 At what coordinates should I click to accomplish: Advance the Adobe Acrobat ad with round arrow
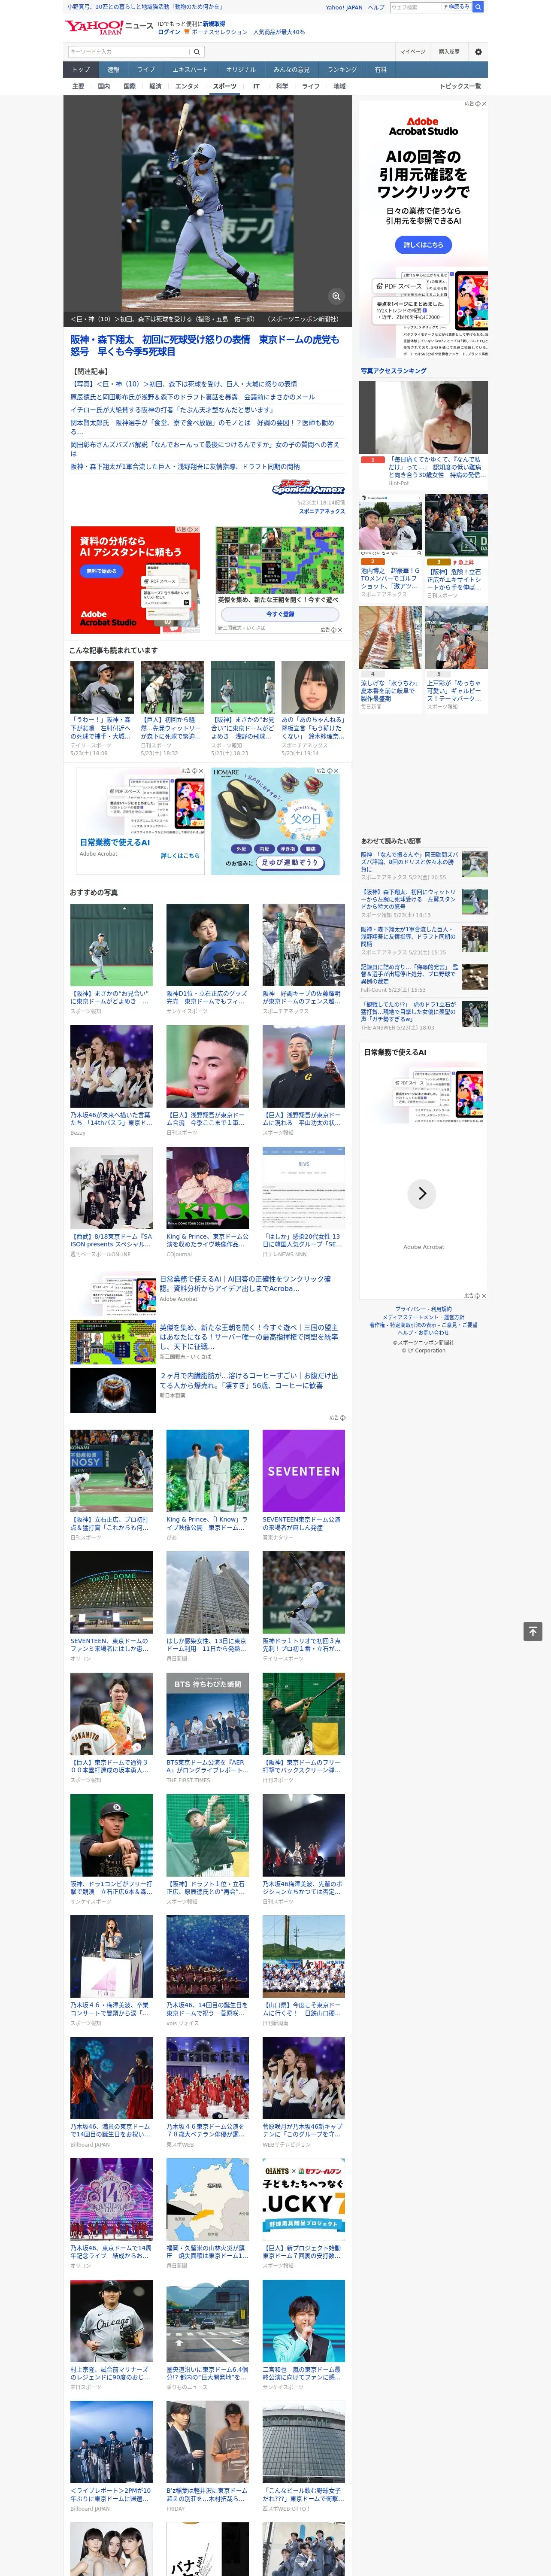(422, 1193)
